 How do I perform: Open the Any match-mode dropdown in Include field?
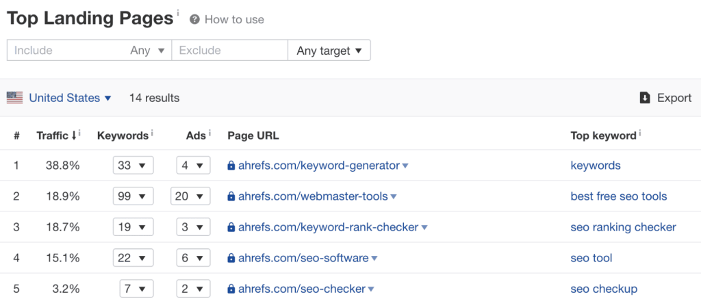point(148,51)
